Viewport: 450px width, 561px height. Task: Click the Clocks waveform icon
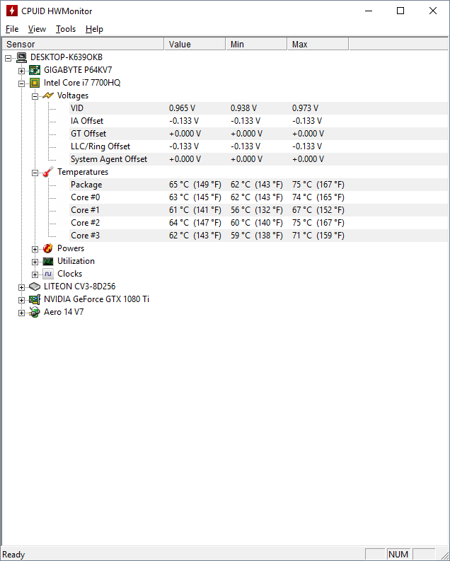pos(48,274)
